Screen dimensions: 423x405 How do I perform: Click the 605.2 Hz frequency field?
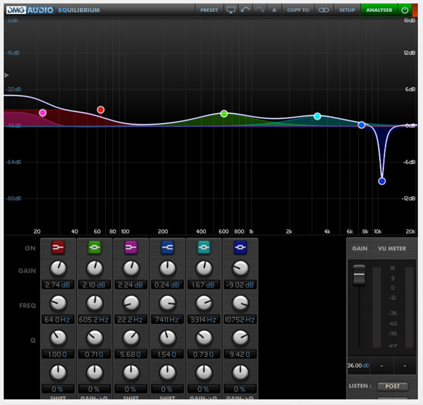coord(94,320)
